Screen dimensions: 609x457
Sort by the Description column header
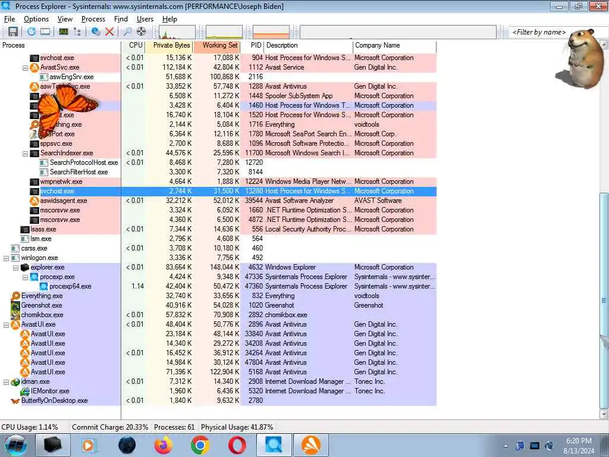(309, 45)
